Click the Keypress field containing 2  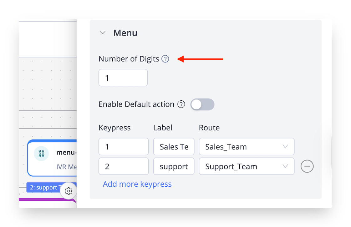pyautogui.click(x=124, y=166)
